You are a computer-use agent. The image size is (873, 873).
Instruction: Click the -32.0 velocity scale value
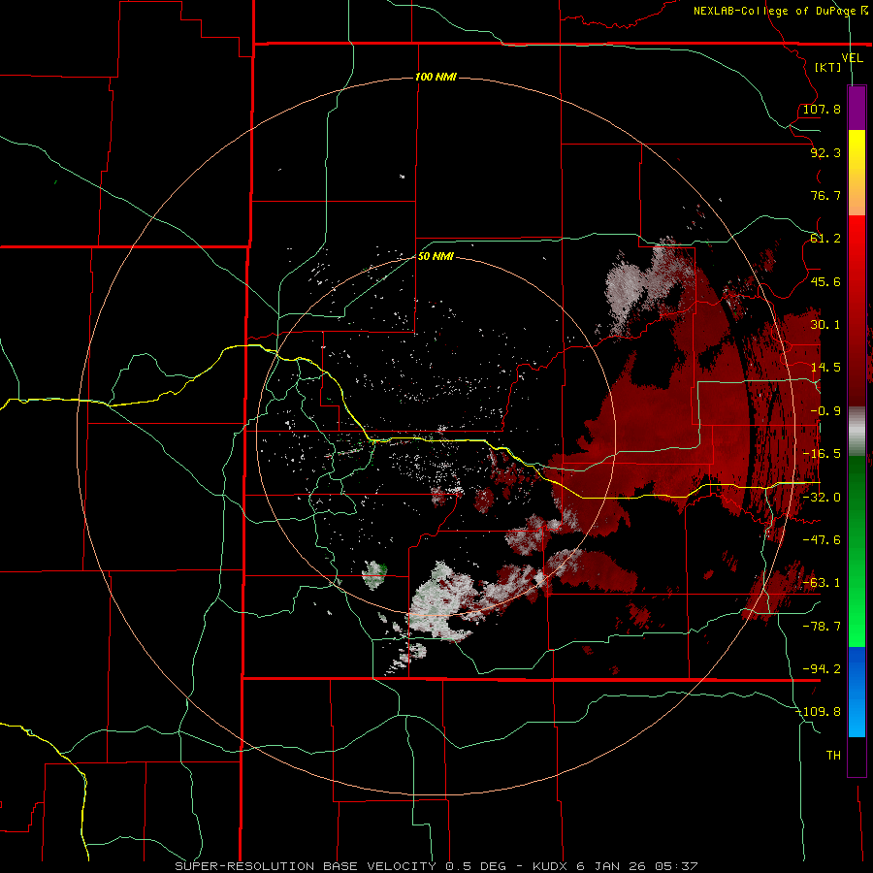click(x=822, y=498)
